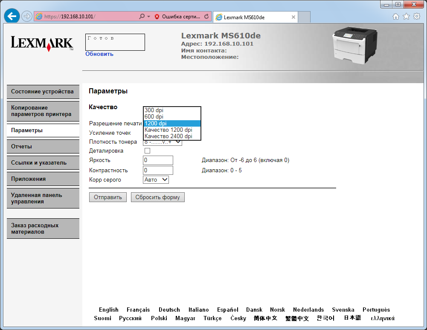Go back with the browser back arrow
This screenshot has height=330, width=427.
(x=12, y=16)
